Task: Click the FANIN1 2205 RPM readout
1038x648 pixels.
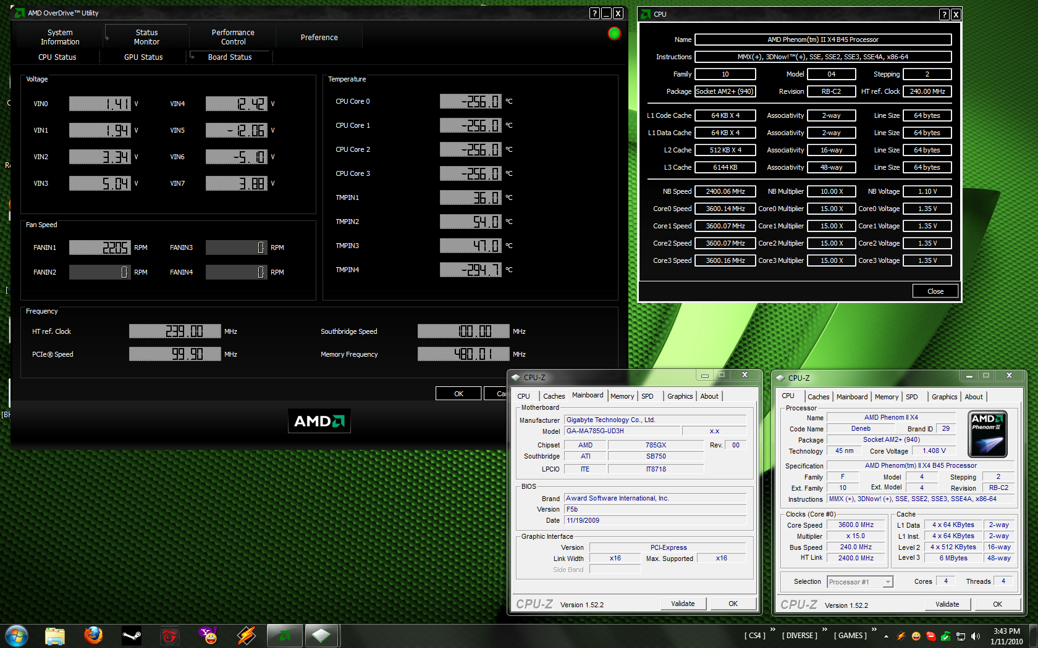Action: (100, 247)
